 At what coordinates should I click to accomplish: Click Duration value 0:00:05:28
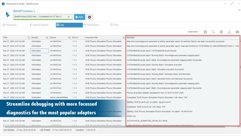click(91, 130)
